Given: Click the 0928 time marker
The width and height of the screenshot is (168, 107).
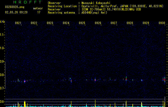Looking at the screenshot, I should 130,23.
